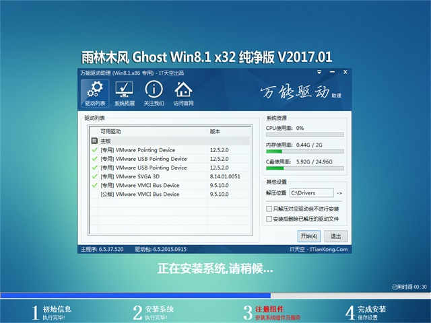Toggle checkmark for [专用] VMware VMCI Bus Device
Image resolution: width=431 pixels, height=323 pixels.
click(94, 185)
